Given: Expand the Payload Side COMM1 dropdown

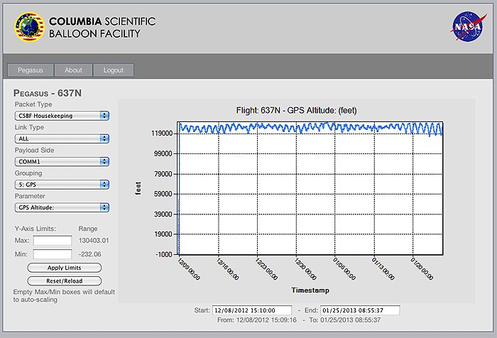Looking at the screenshot, I should click(61, 161).
